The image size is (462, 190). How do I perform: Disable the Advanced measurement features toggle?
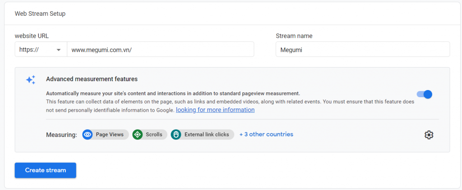coord(424,94)
